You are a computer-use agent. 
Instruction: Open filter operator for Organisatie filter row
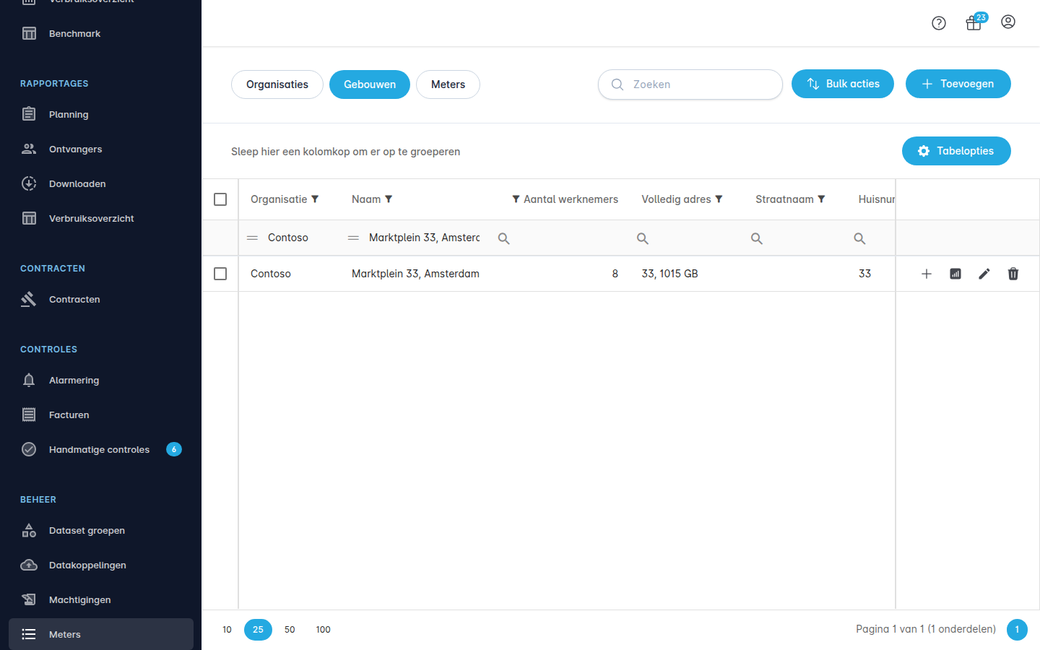[252, 238]
